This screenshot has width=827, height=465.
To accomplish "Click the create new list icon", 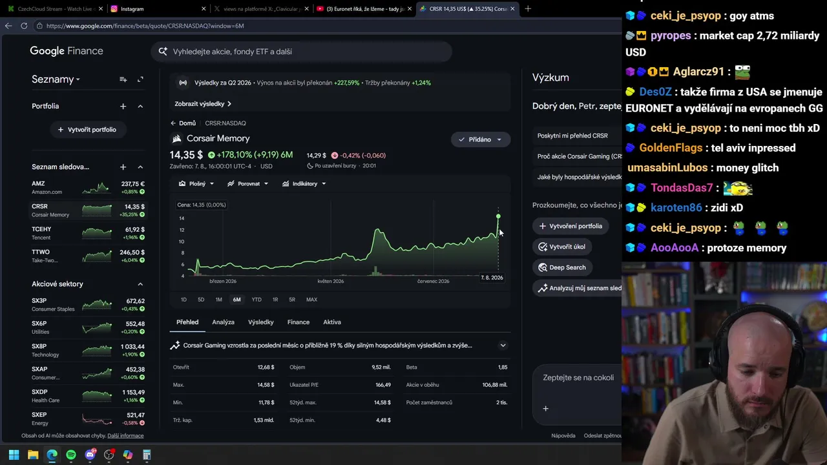I will [x=123, y=79].
